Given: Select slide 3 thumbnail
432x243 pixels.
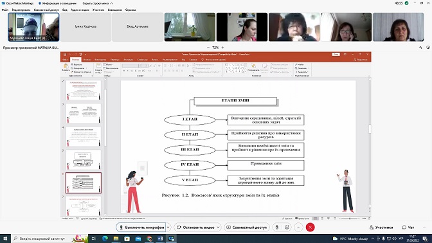Looking at the screenshot, I should coord(84,114).
